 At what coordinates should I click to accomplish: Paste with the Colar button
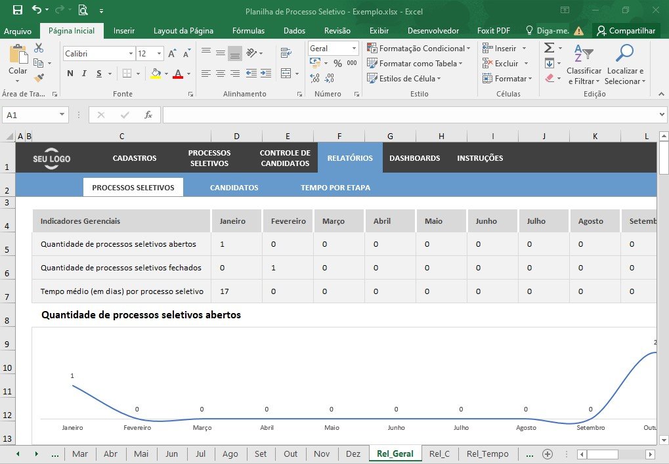18,62
